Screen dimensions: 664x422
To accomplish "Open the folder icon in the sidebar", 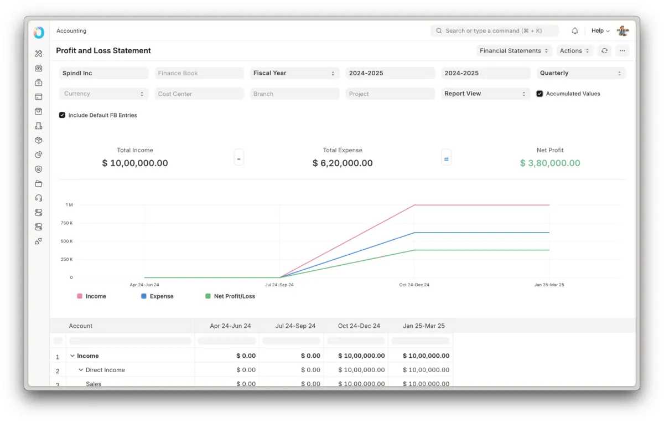I will coord(39,183).
